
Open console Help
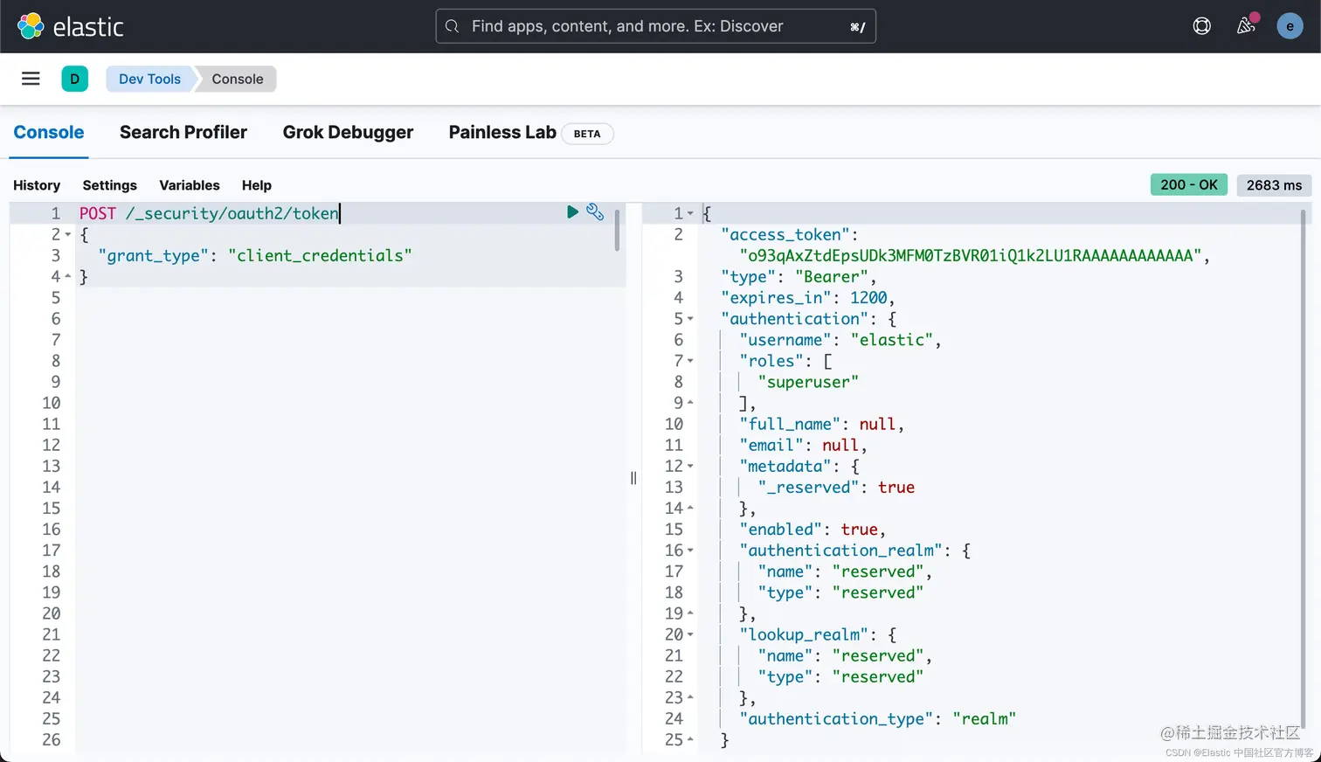point(257,185)
